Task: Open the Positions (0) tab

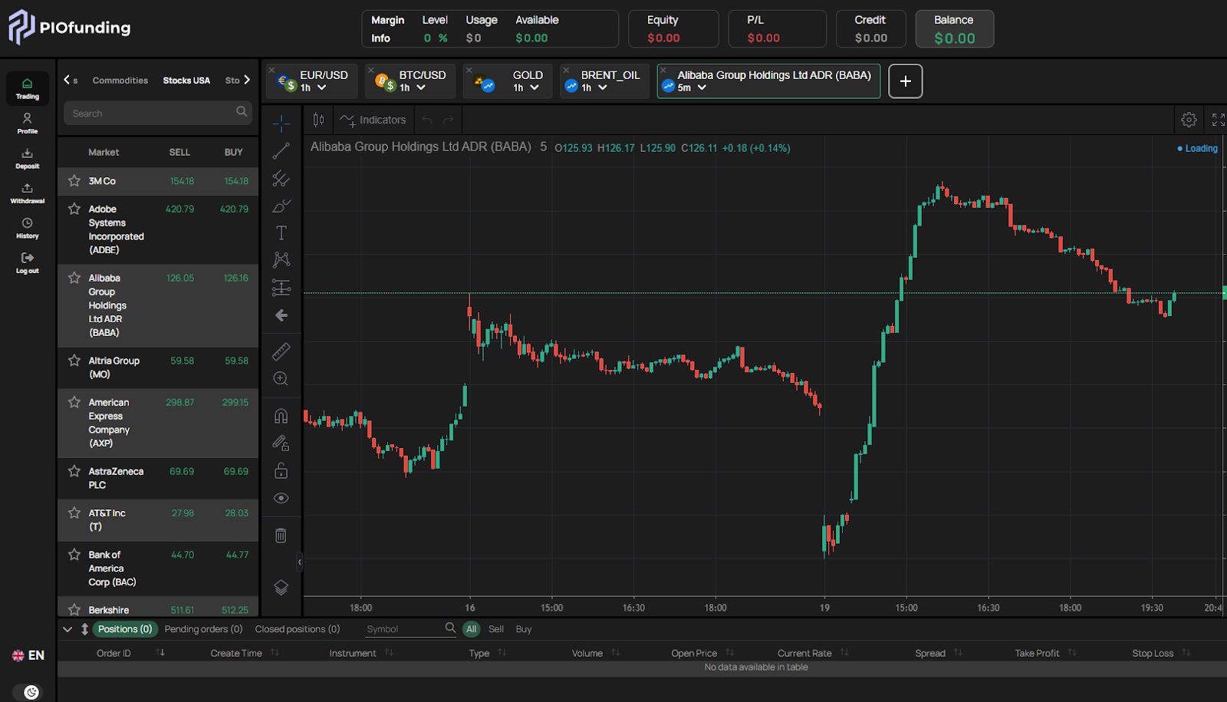Action: point(125,629)
